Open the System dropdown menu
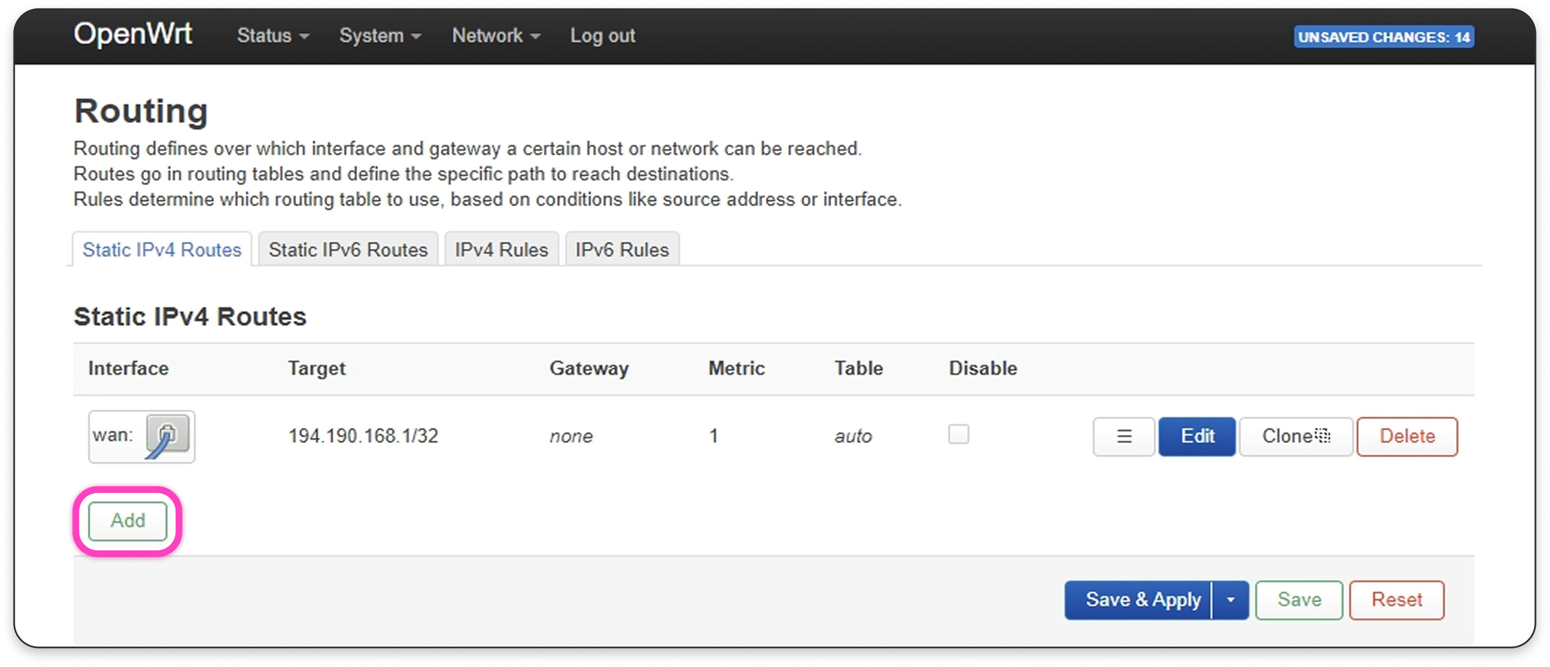1550x667 pixels. click(x=380, y=36)
